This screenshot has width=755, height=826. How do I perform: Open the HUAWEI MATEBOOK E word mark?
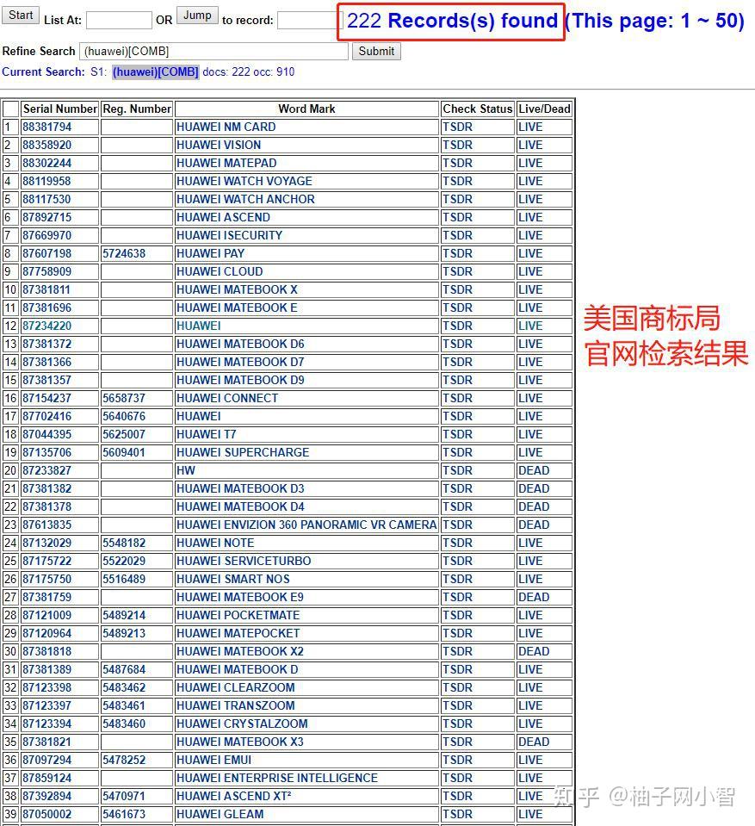[237, 307]
